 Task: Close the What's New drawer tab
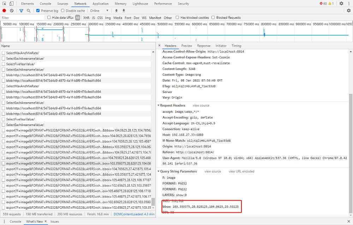46,221
